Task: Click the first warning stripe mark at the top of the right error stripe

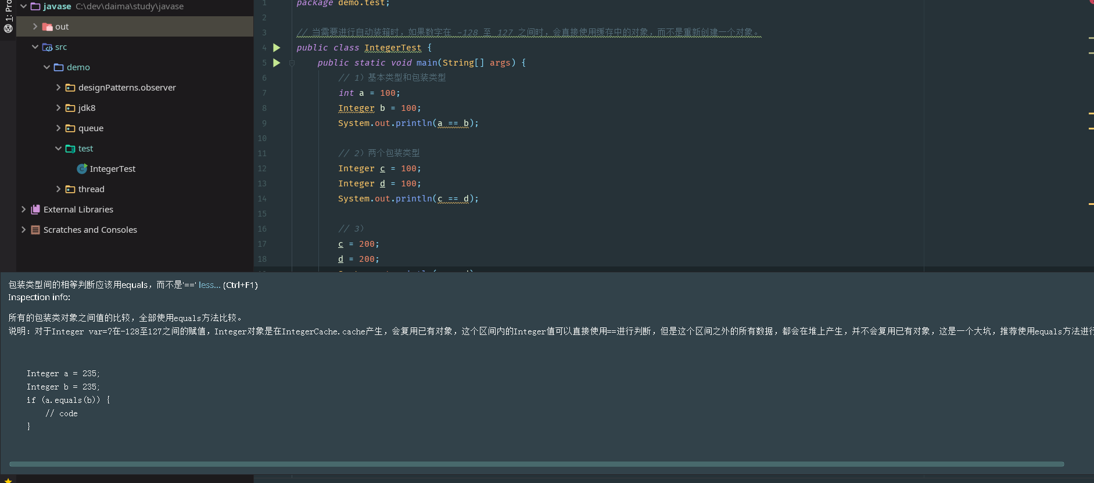Action: [1091, 38]
